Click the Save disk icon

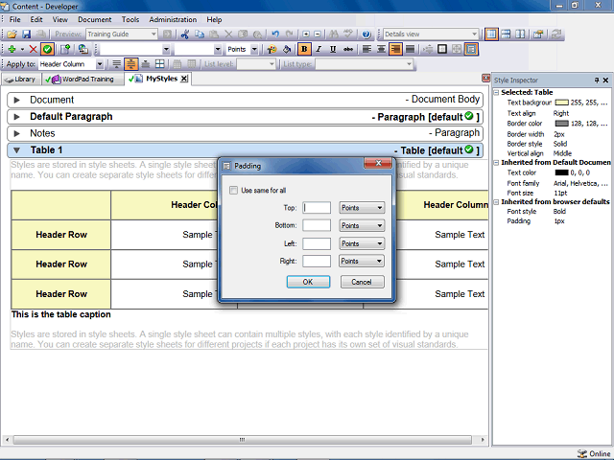click(26, 34)
